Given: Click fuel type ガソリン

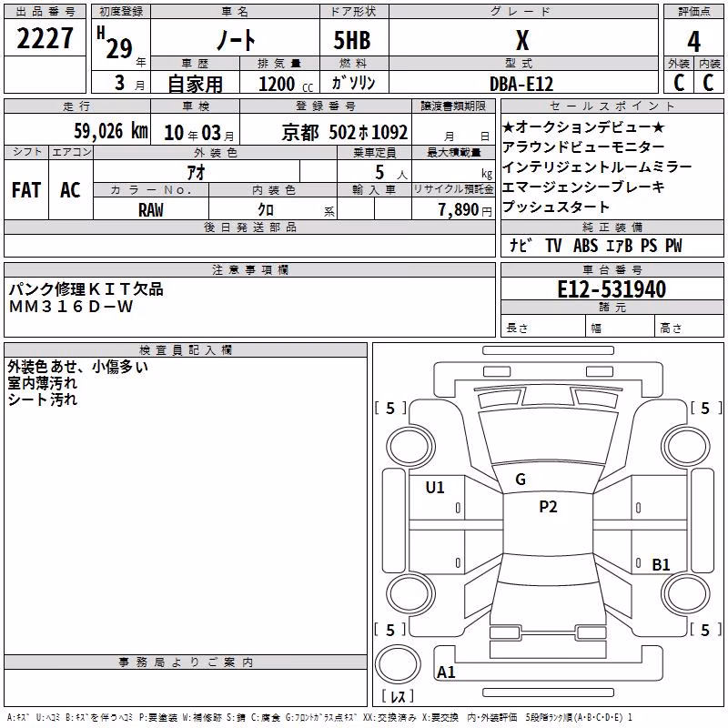Looking at the screenshot, I should click(x=353, y=83).
